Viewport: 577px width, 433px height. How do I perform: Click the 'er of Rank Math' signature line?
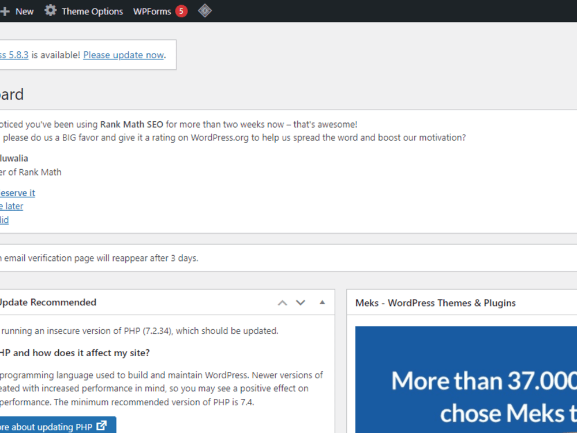tap(31, 172)
